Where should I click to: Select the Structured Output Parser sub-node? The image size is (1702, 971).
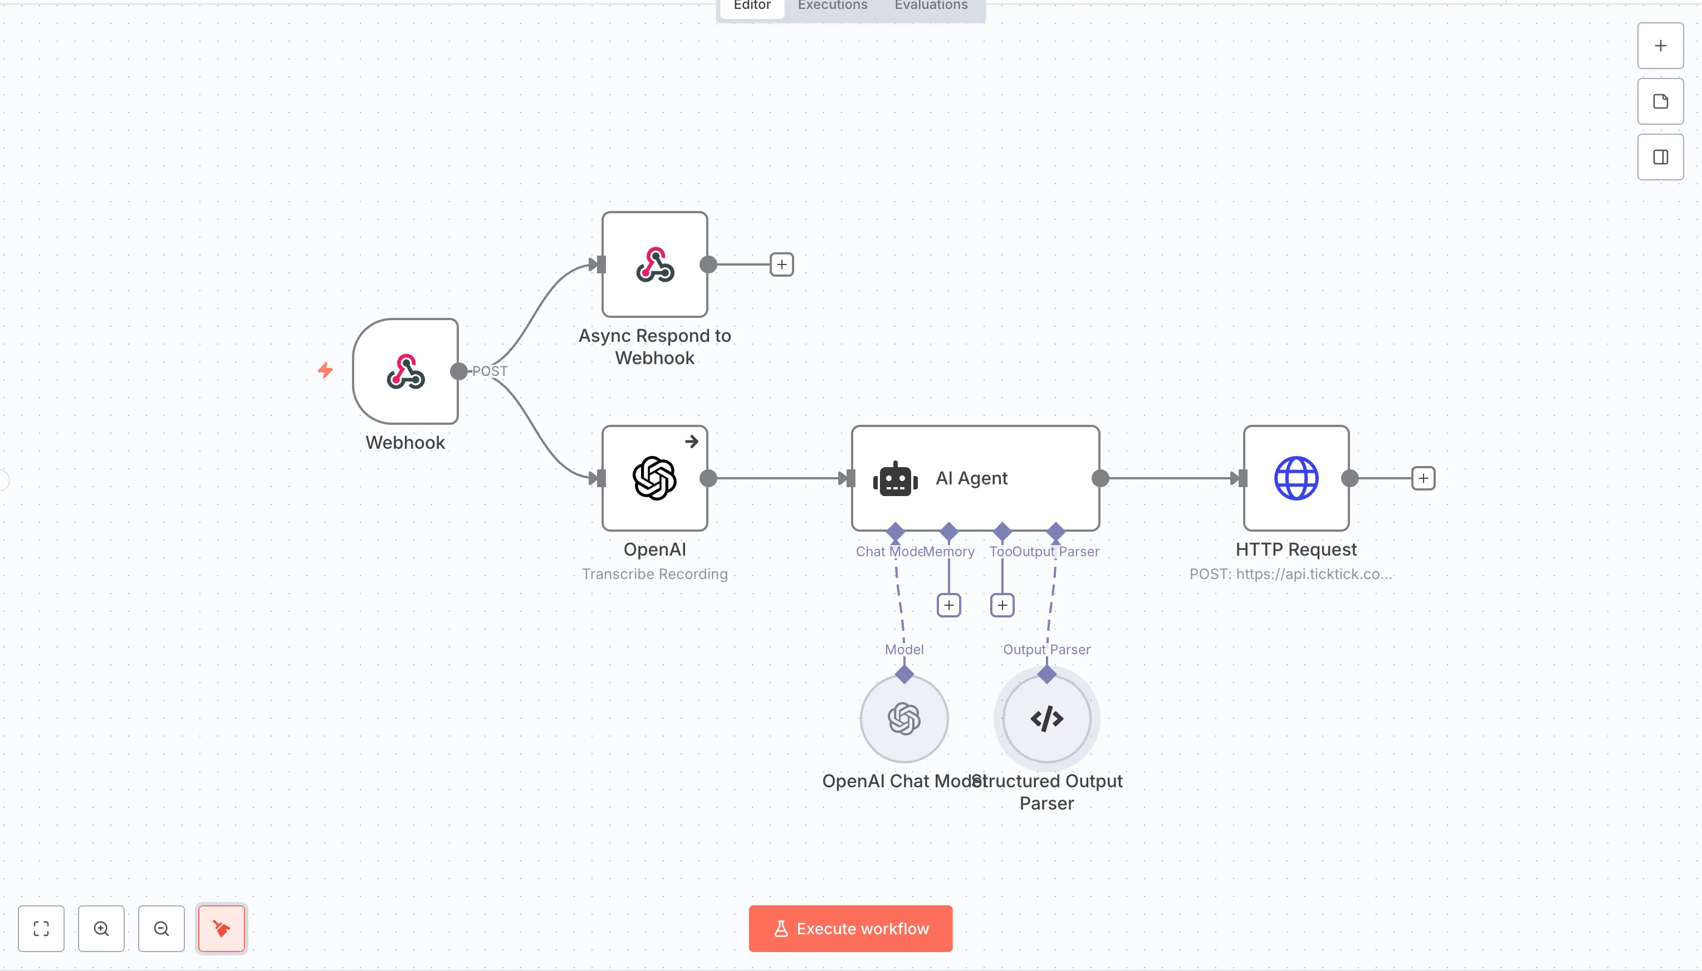pos(1046,719)
